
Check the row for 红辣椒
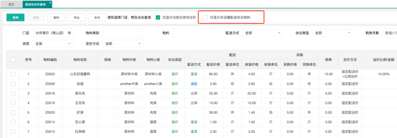[13, 131]
